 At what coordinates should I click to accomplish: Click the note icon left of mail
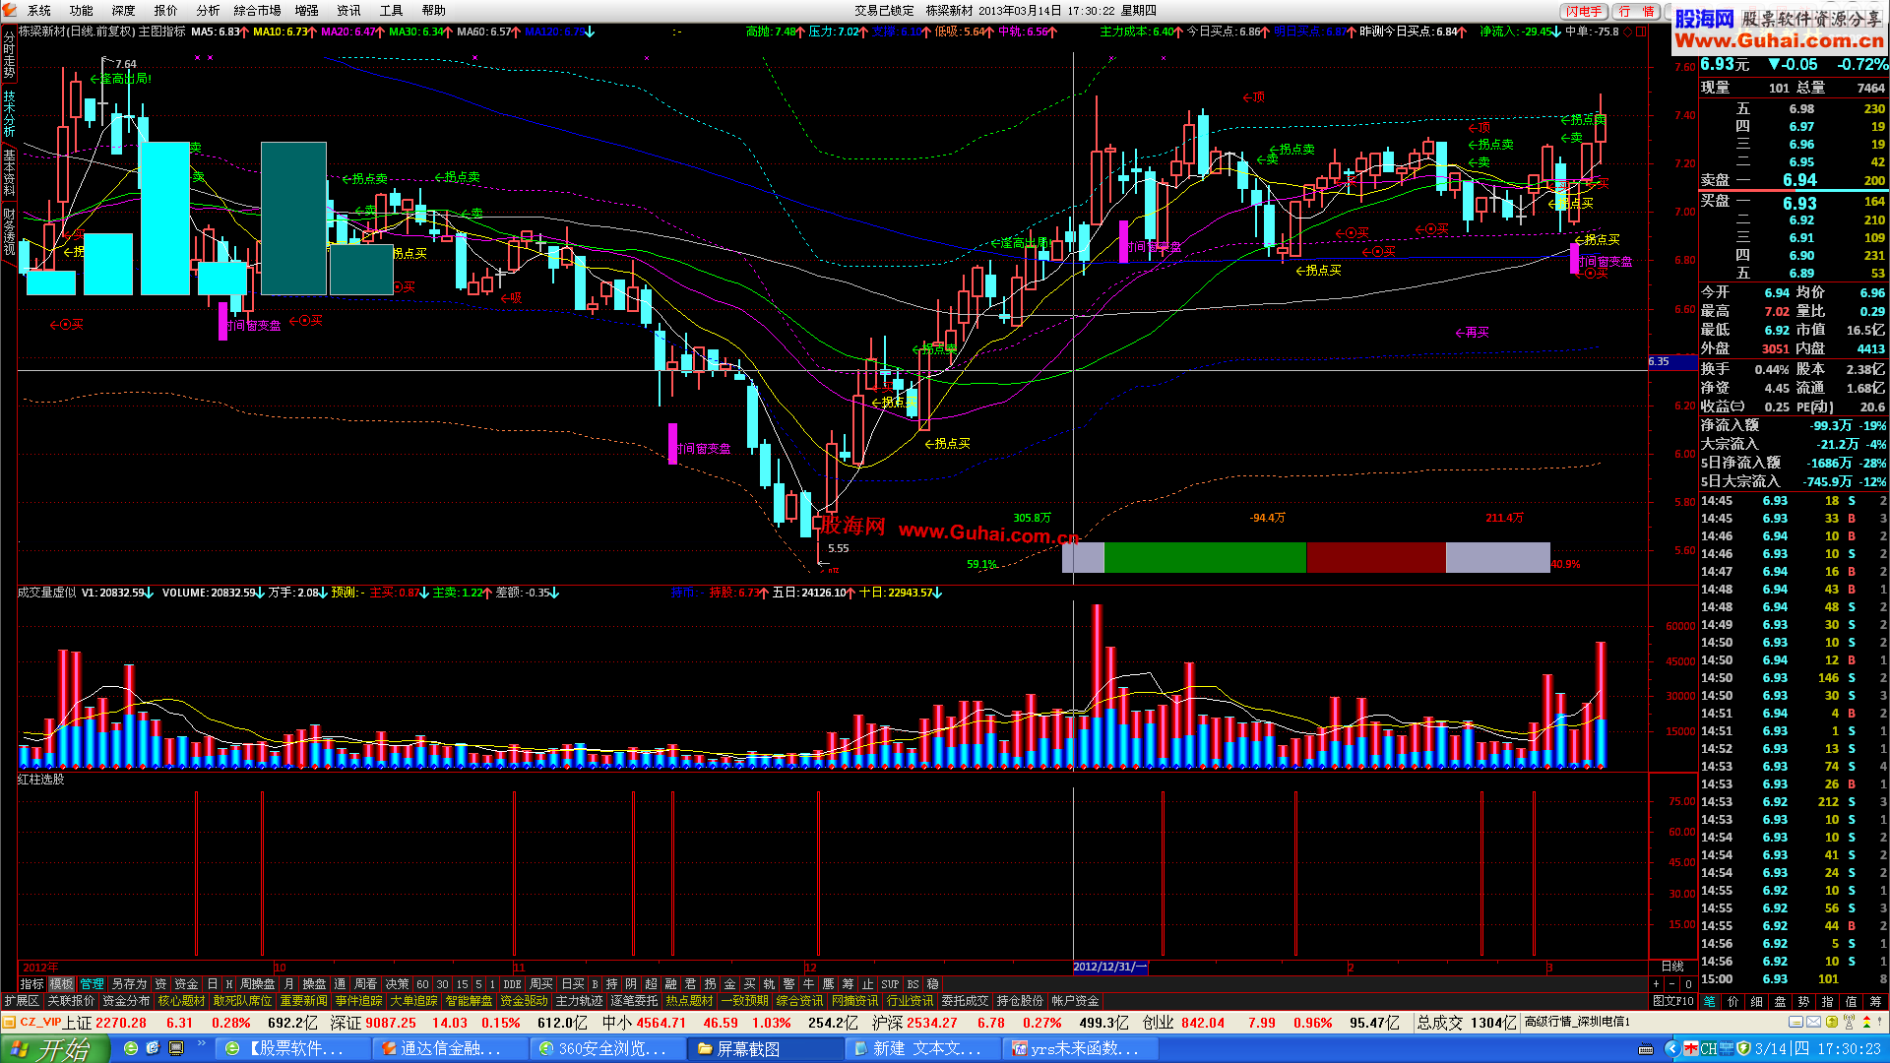[1796, 1022]
